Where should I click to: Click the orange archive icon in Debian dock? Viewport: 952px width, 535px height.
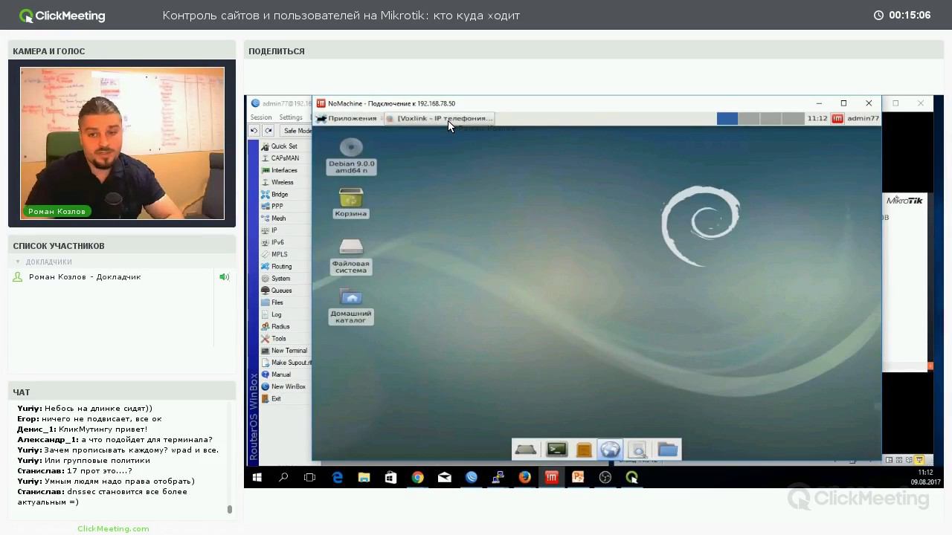tap(584, 450)
